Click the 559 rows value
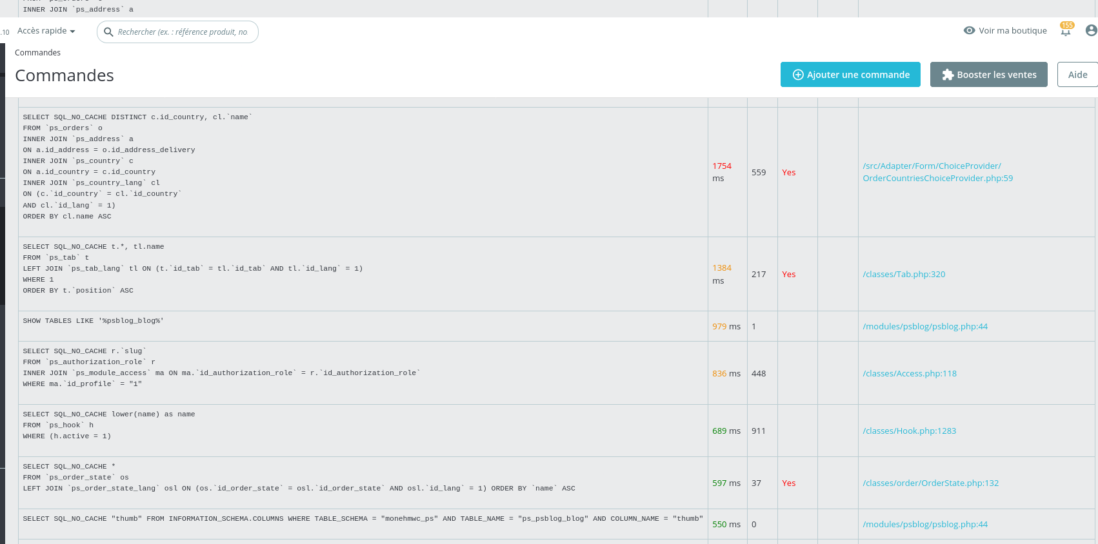The width and height of the screenshot is (1098, 544). click(759, 172)
